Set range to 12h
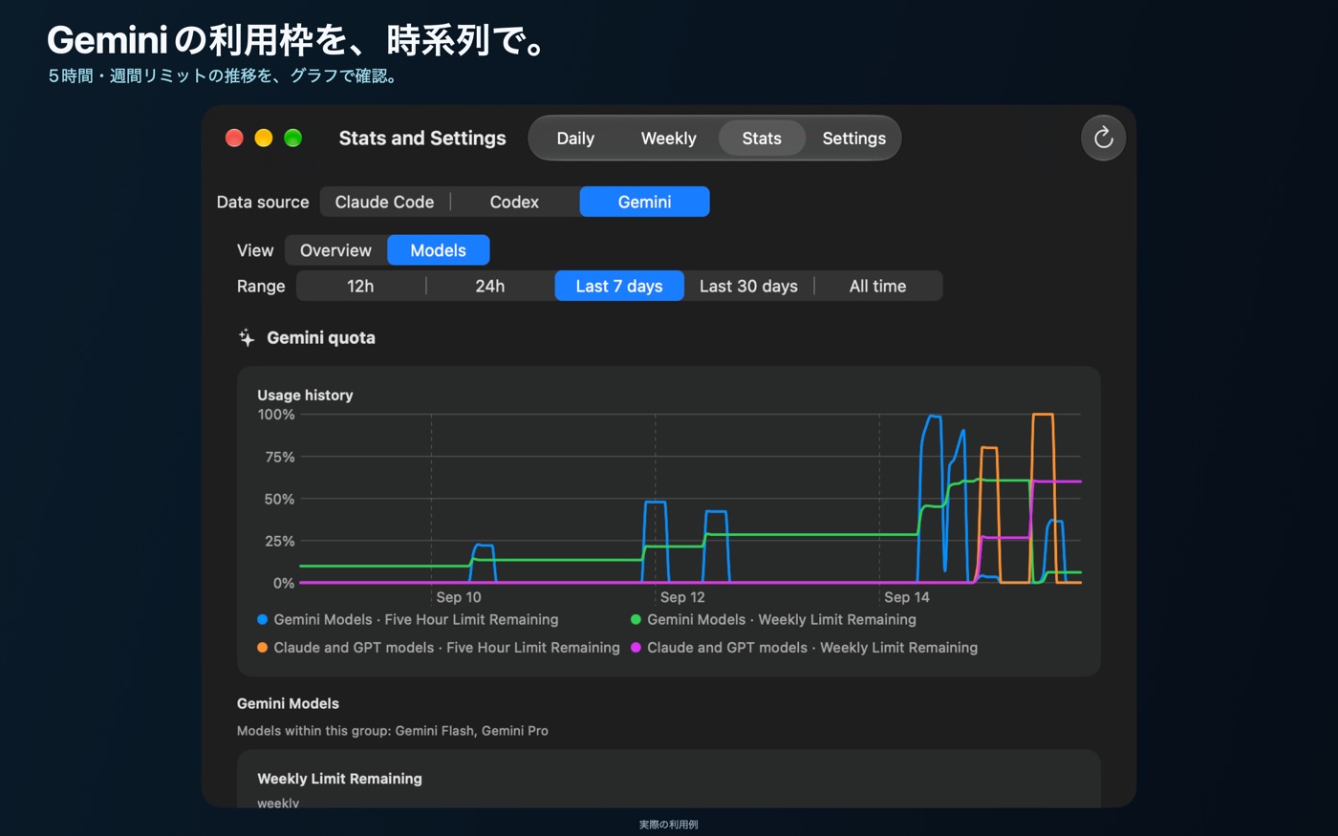1338x836 pixels. click(360, 286)
